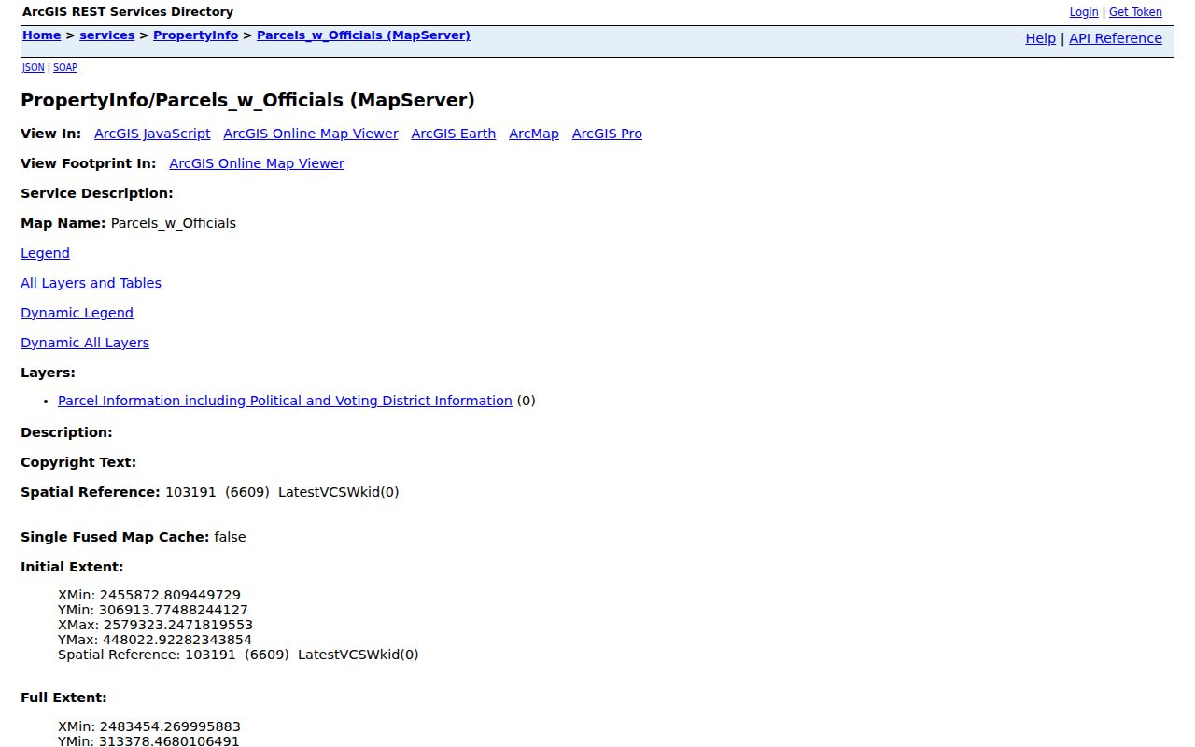View service in ArcGIS Earth

tap(454, 134)
